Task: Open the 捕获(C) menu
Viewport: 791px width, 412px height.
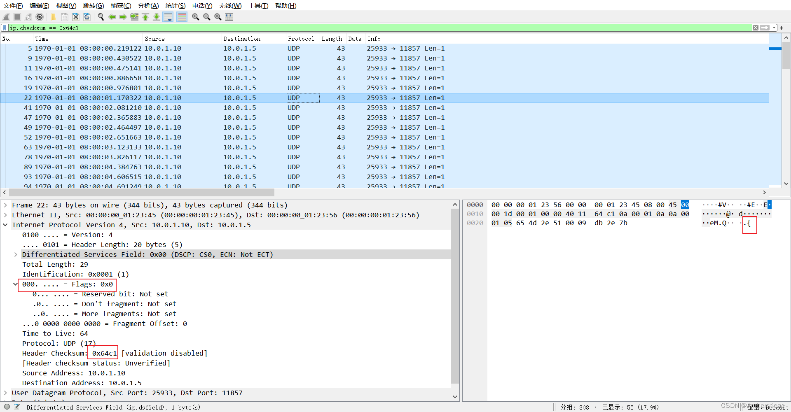Action: coord(121,5)
